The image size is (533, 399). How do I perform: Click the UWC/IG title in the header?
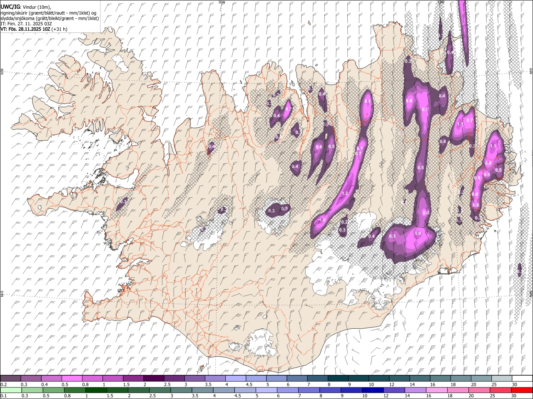pos(10,7)
